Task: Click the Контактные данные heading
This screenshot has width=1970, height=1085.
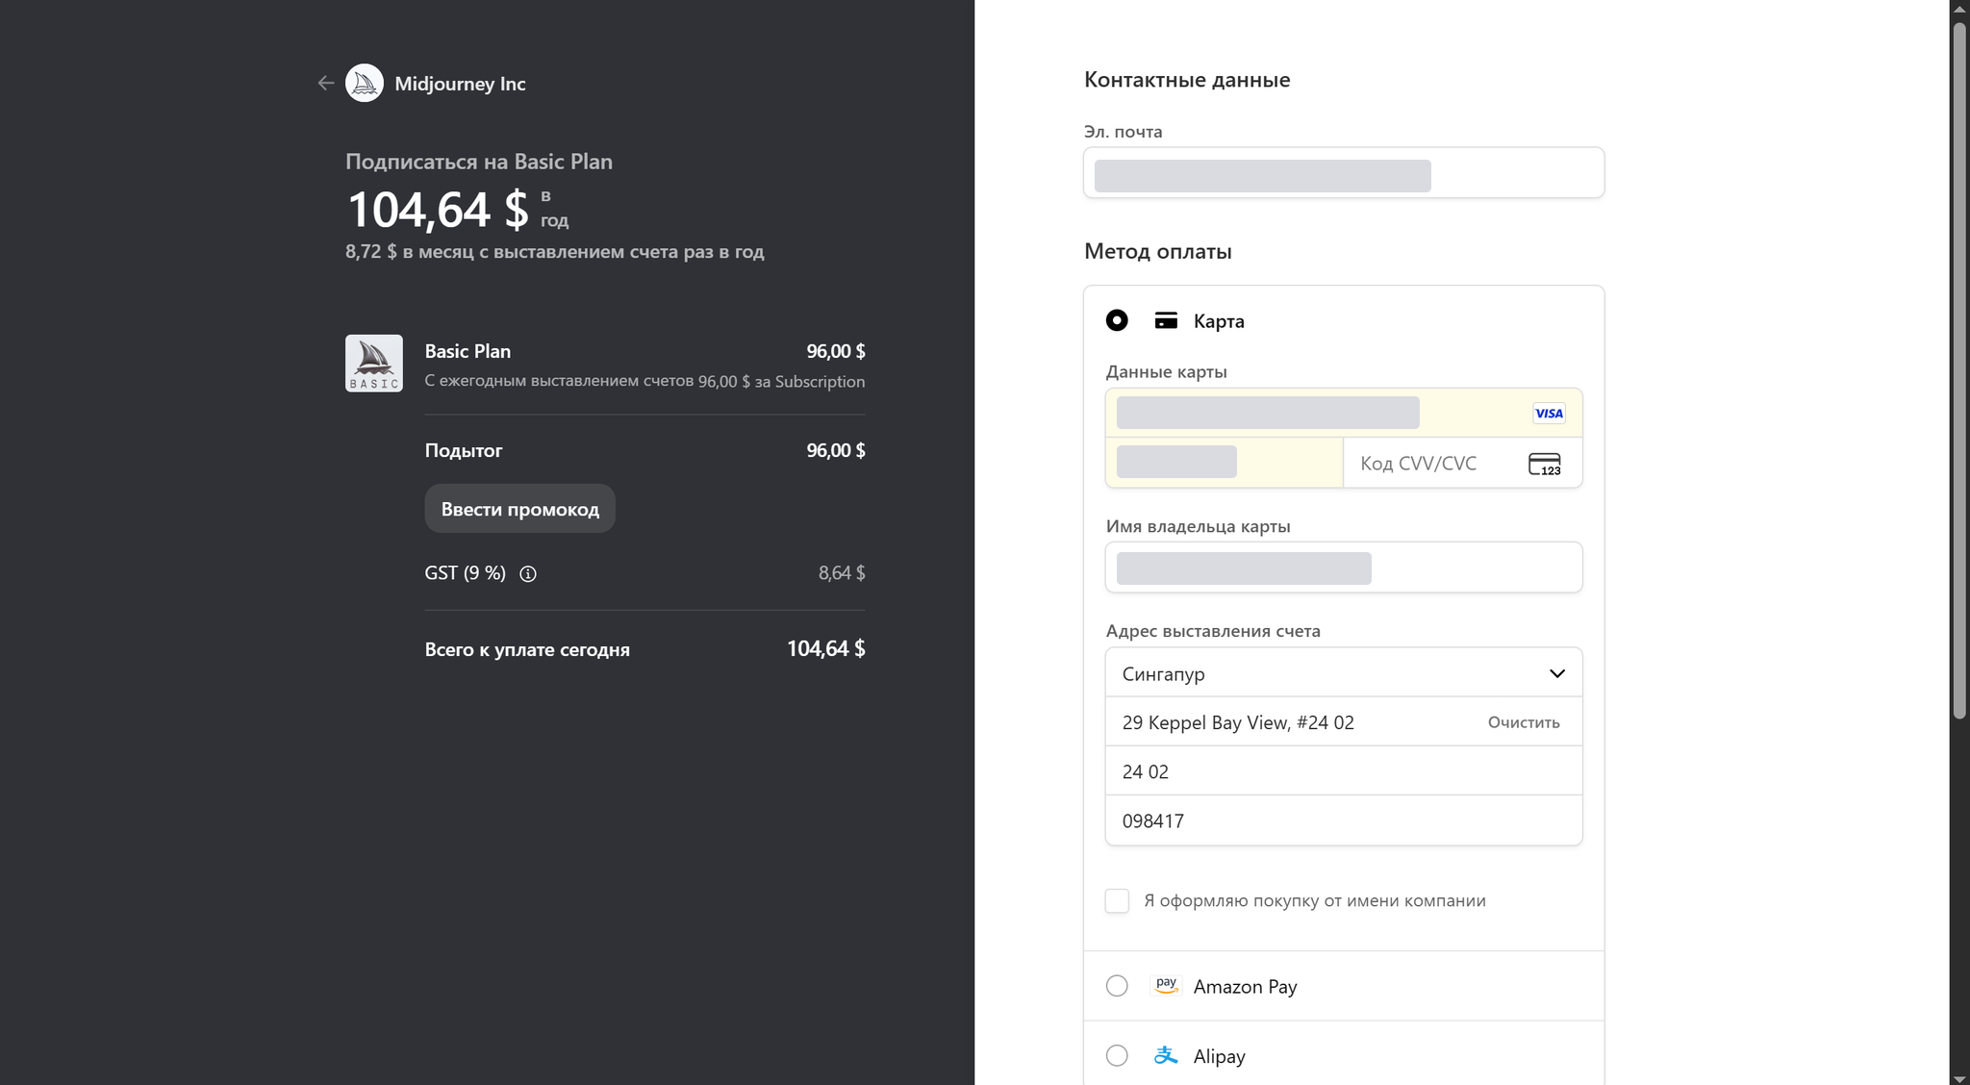Action: click(1187, 80)
